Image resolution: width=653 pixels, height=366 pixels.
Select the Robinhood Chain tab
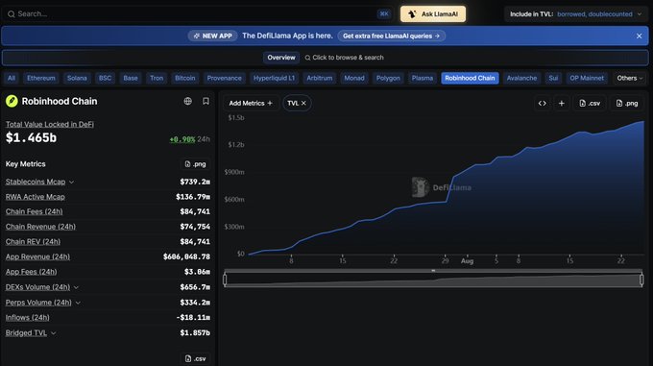(470, 78)
